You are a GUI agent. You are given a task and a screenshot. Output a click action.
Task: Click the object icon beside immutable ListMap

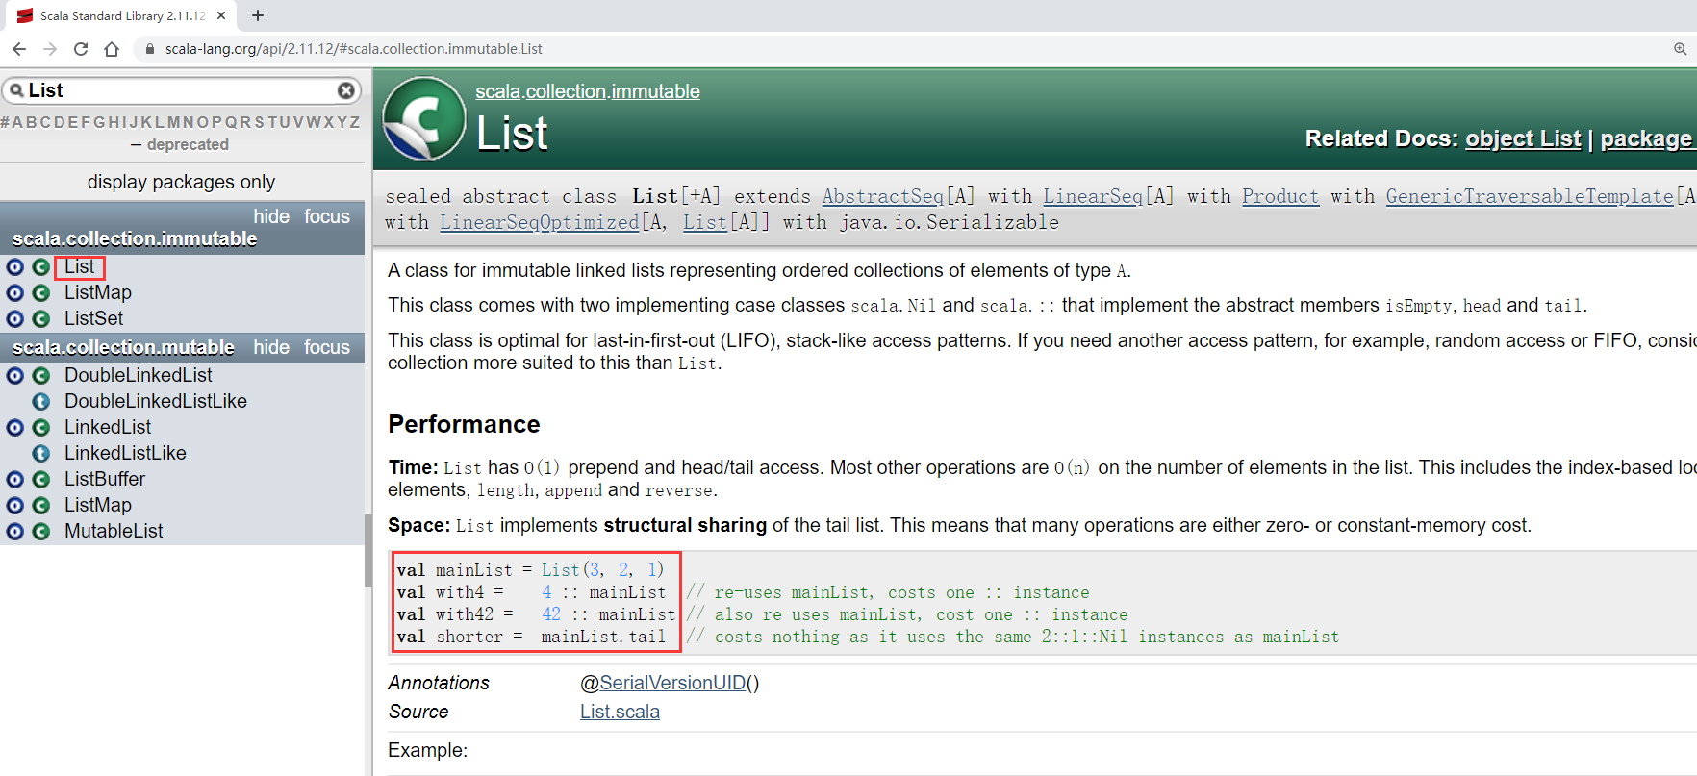[x=15, y=293]
